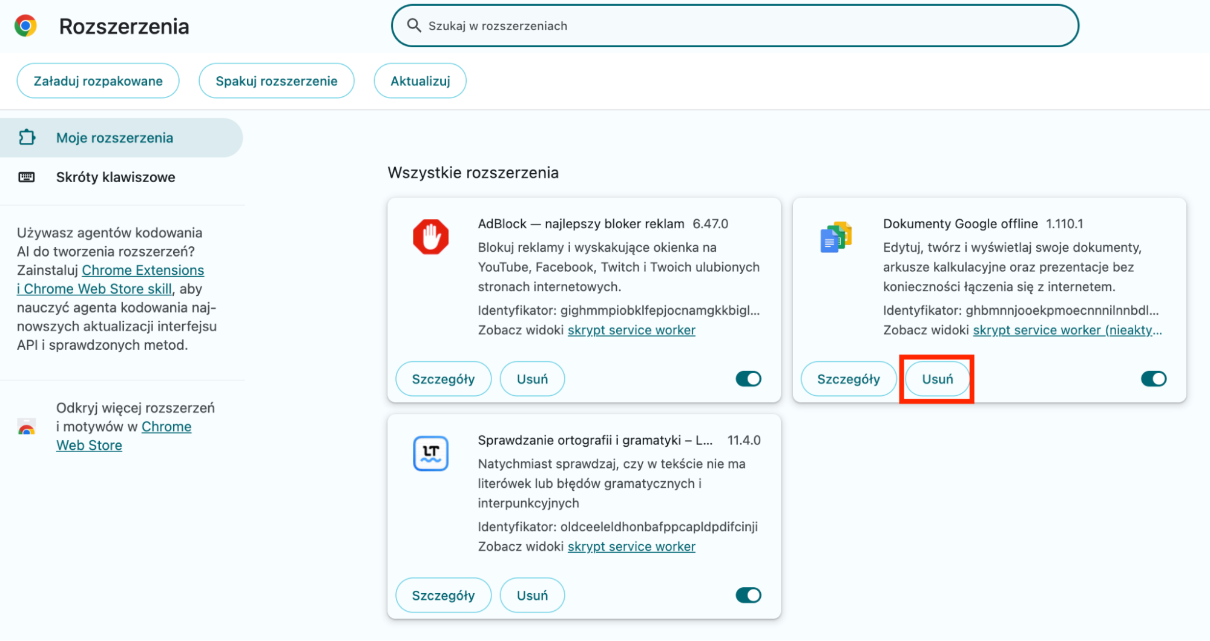The width and height of the screenshot is (1210, 641).
Task: Click AdBlock's version number 6.47.0
Action: (x=711, y=224)
